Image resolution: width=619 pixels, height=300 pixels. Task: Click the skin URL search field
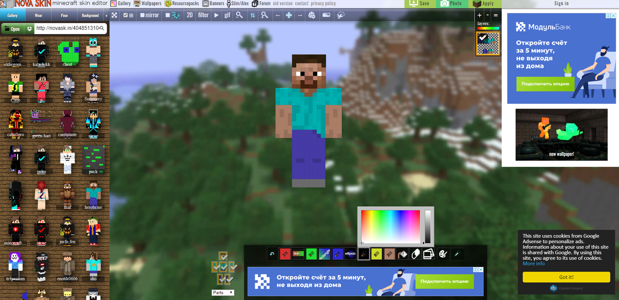click(x=70, y=28)
